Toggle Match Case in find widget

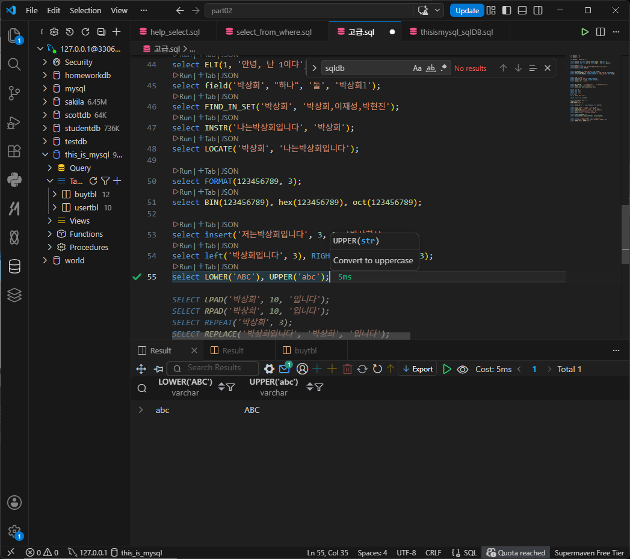pyautogui.click(x=418, y=68)
